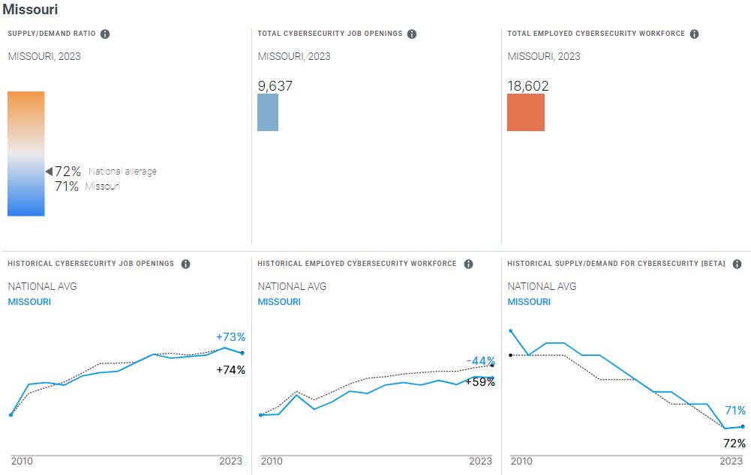The width and height of the screenshot is (751, 475).
Task: Select the orange employed workforce bar
Action: click(x=526, y=112)
